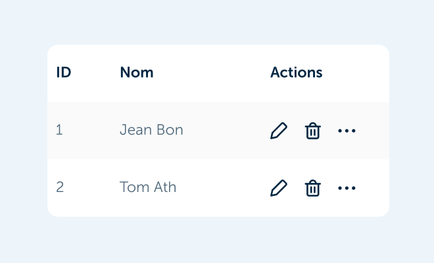
Task: Click the Actions column header
Action: (x=296, y=72)
